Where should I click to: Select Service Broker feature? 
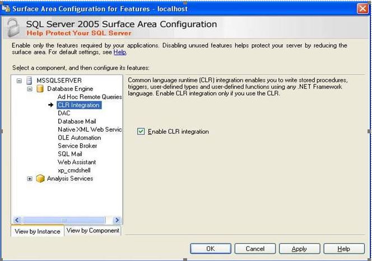pos(77,146)
